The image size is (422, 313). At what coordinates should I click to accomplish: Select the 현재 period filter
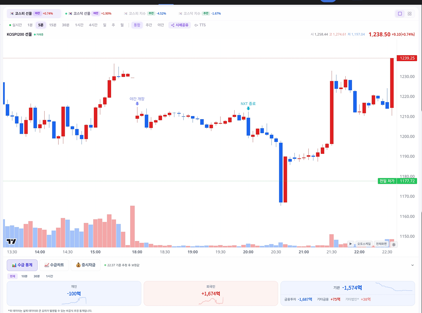tap(12, 276)
